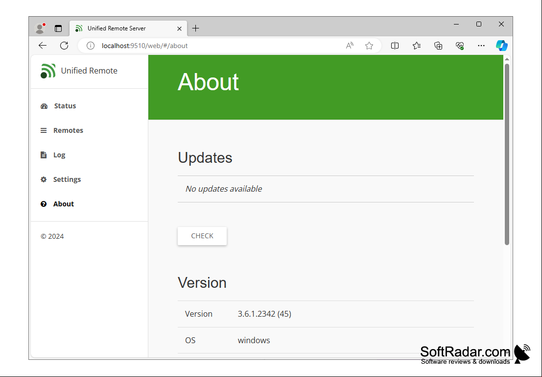Open the Collections icon
Image resolution: width=542 pixels, height=377 pixels.
[x=438, y=46]
